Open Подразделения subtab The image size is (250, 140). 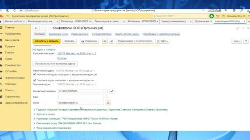pyautogui.click(x=80, y=34)
